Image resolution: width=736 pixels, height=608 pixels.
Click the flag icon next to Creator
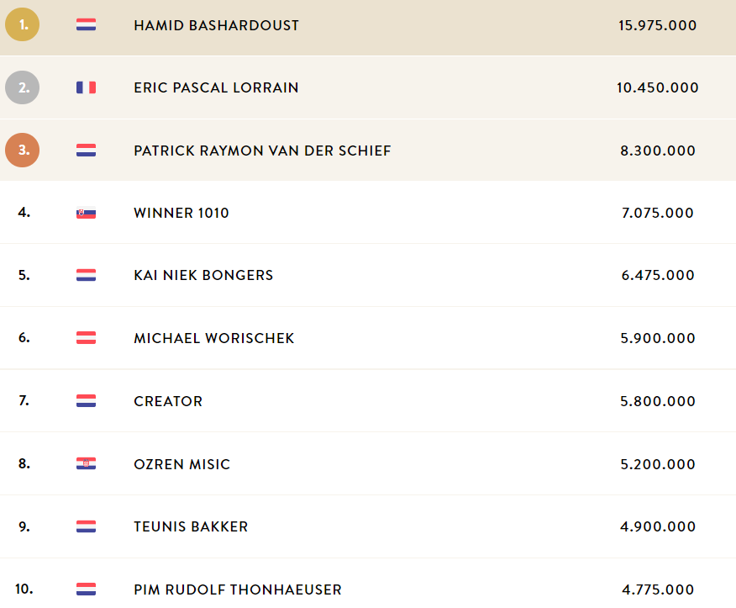tap(86, 401)
